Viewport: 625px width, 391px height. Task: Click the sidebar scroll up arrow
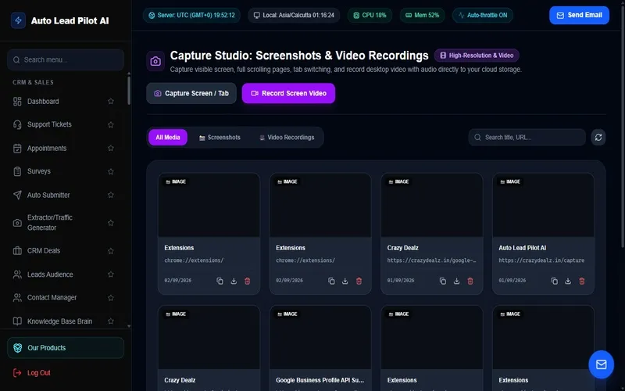tap(129, 74)
